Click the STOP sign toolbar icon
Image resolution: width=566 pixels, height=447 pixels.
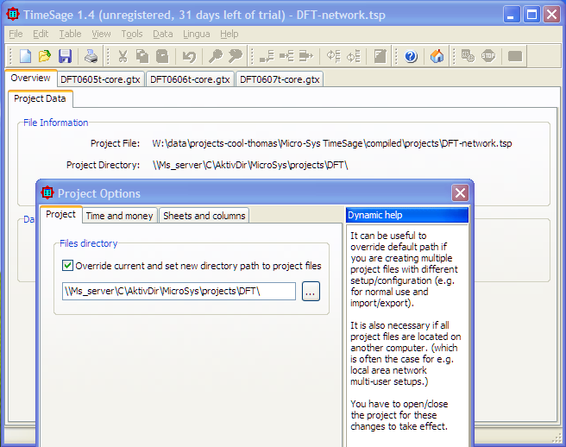[x=488, y=56]
